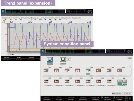The height and width of the screenshot is (101, 134).
Task: Open Trend Menu in system condition menu bar
Action: coord(71,97)
